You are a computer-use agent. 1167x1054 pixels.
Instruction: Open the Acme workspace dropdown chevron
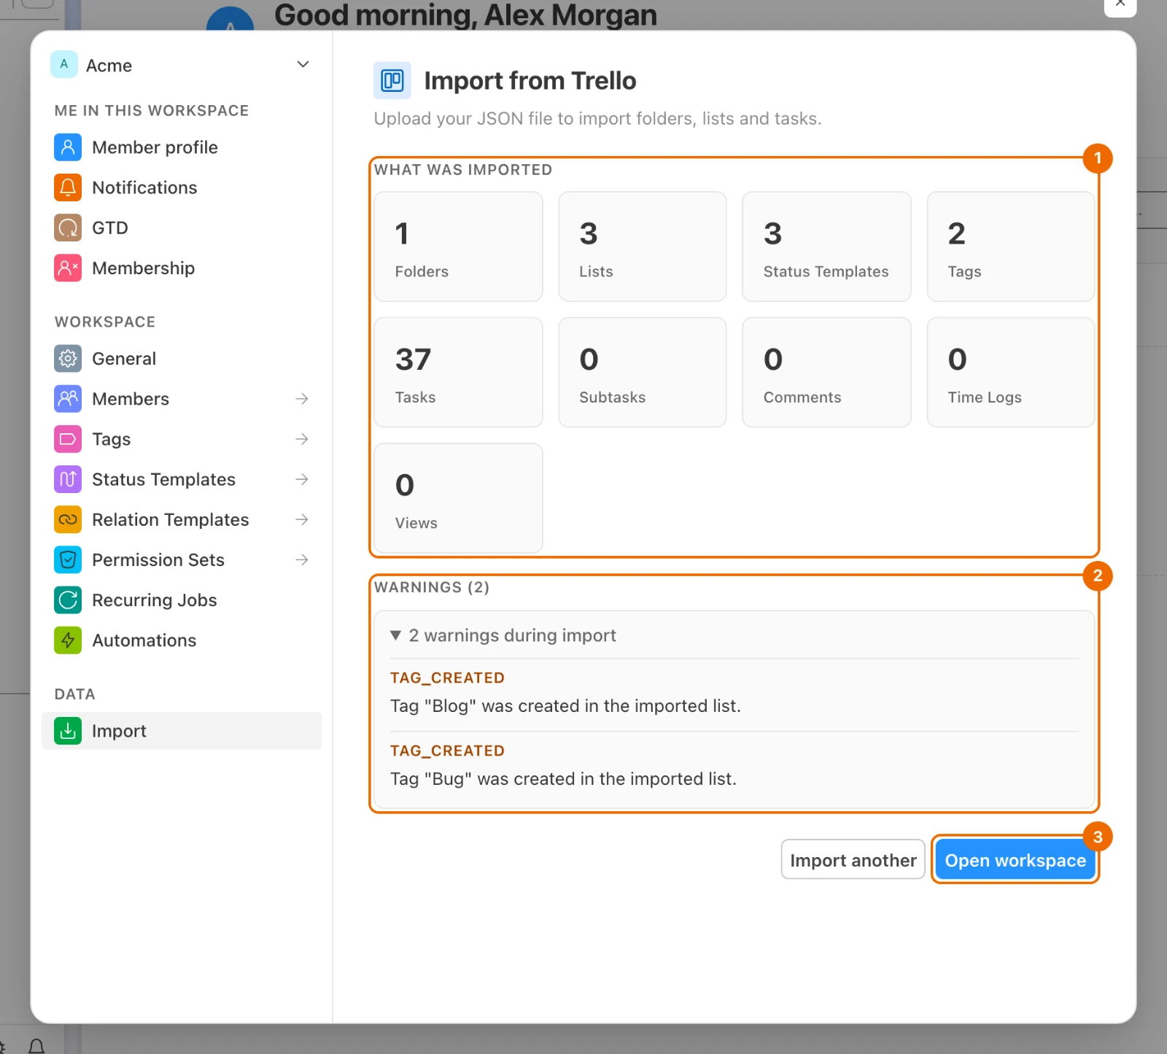[303, 64]
